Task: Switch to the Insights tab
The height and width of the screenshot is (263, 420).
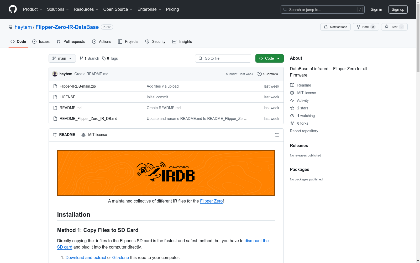Action: [x=182, y=42]
